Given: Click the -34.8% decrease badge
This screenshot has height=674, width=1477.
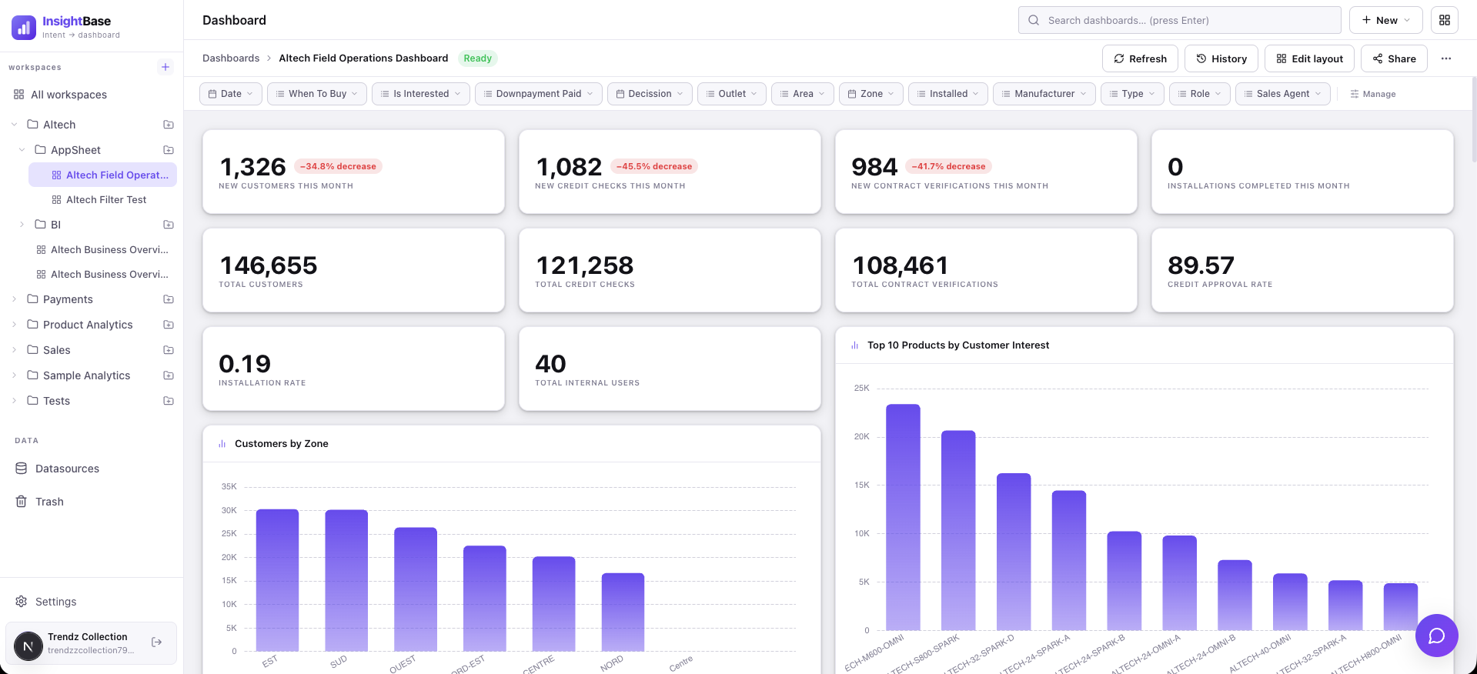Looking at the screenshot, I should click(338, 166).
